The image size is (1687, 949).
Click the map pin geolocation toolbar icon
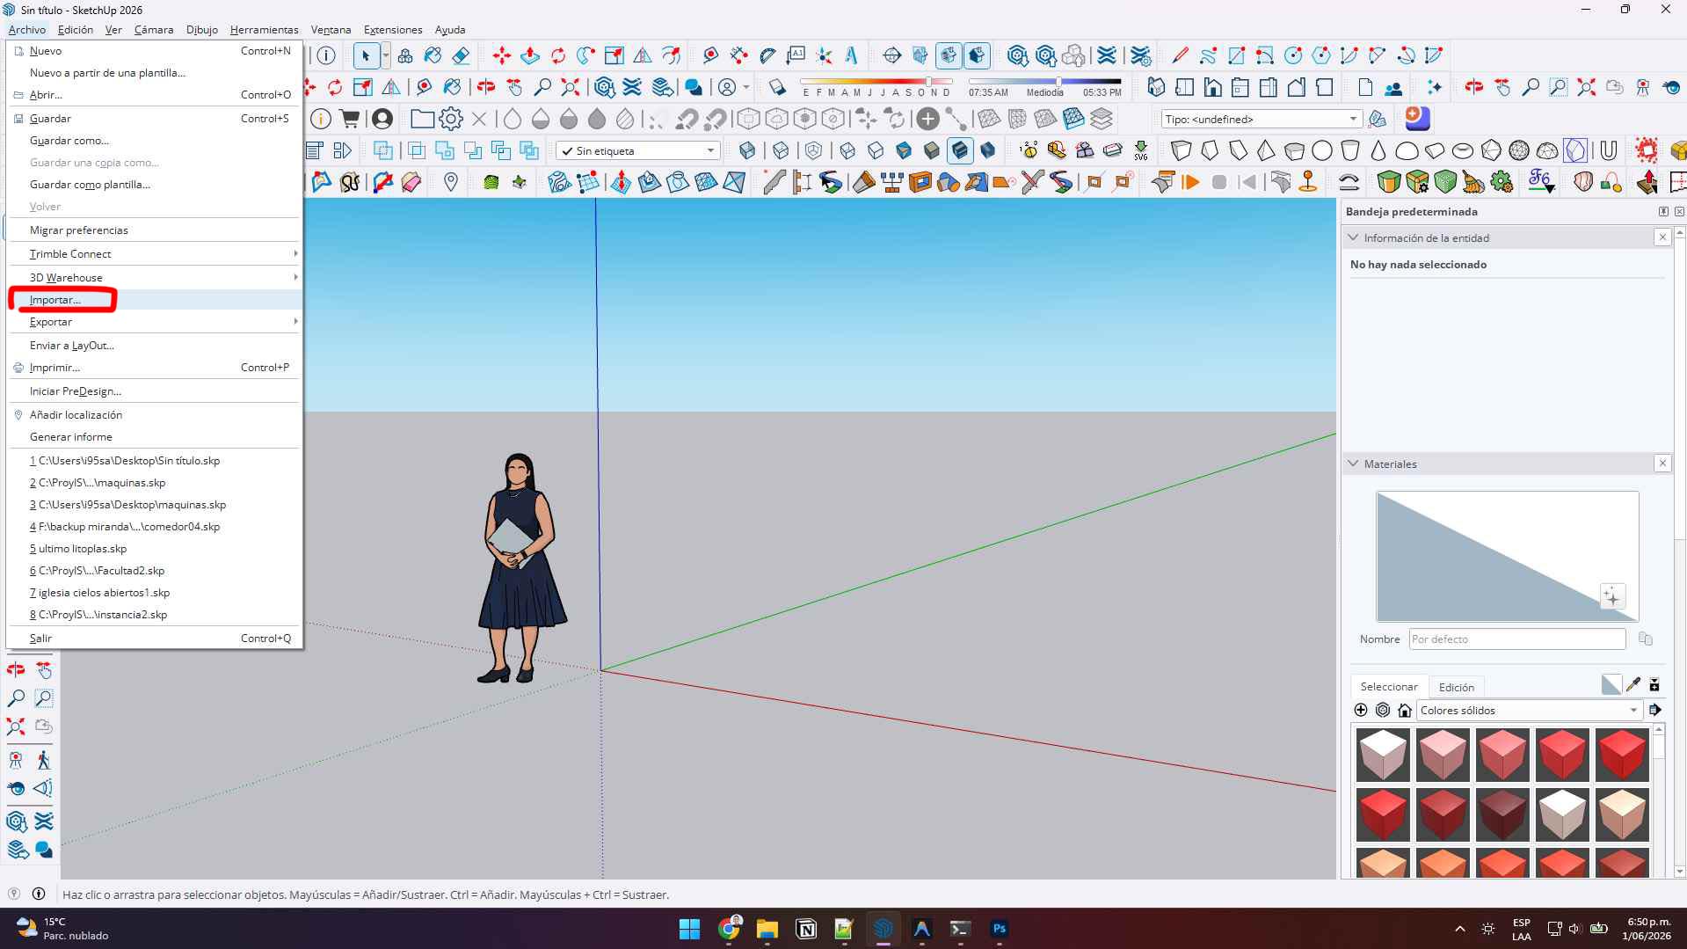pyautogui.click(x=451, y=182)
